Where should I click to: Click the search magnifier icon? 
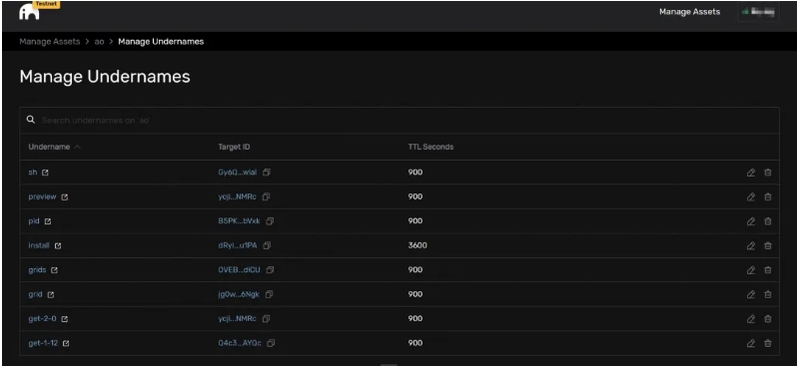31,120
